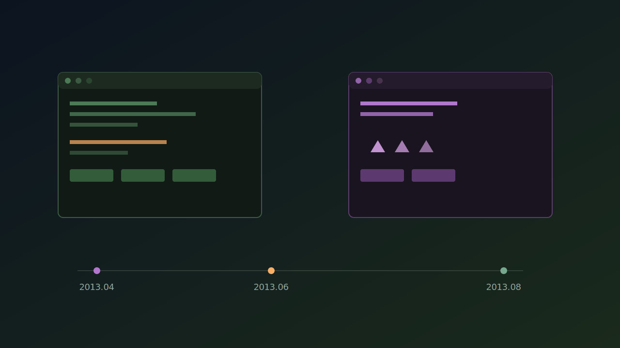The image size is (620, 348).
Task: Click the dimmest dot in purple window titlebar
Action: point(380,81)
